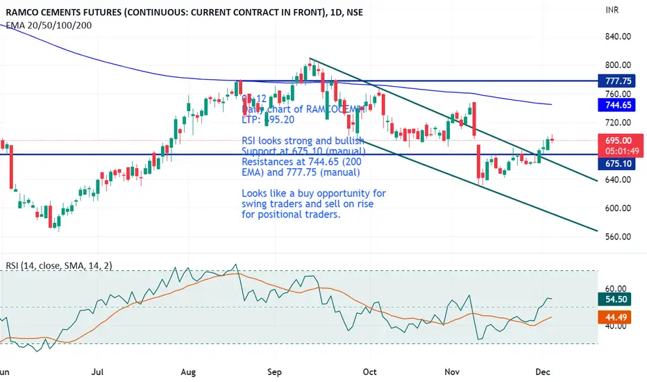Select the RSI (14, close, SMA, 14, 2) legend
647x382 pixels.
coord(58,265)
